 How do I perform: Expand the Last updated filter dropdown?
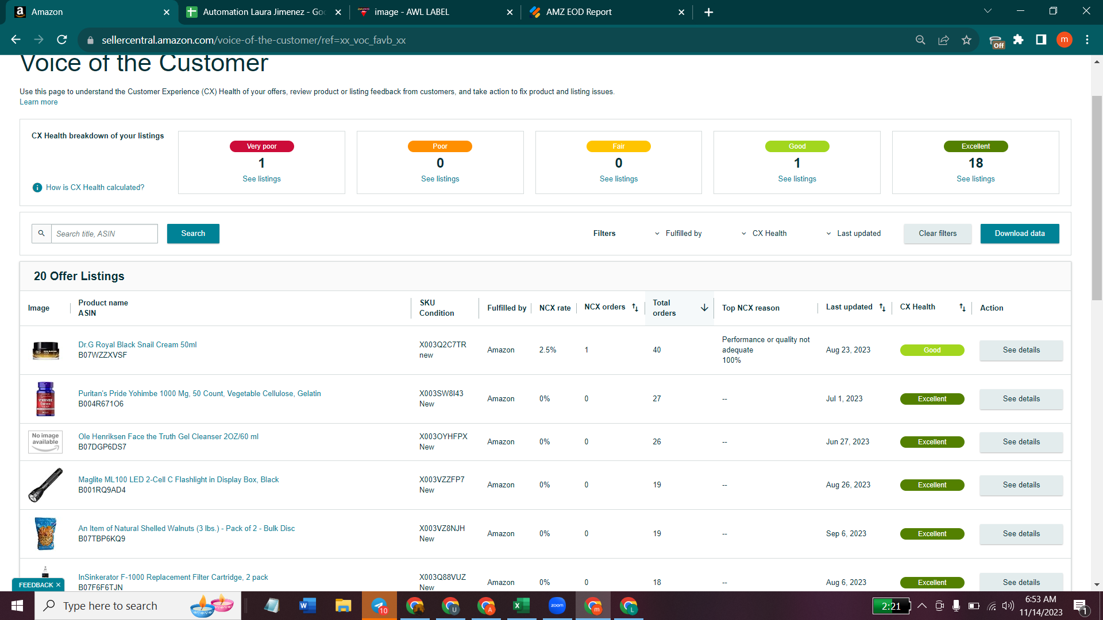click(x=853, y=234)
